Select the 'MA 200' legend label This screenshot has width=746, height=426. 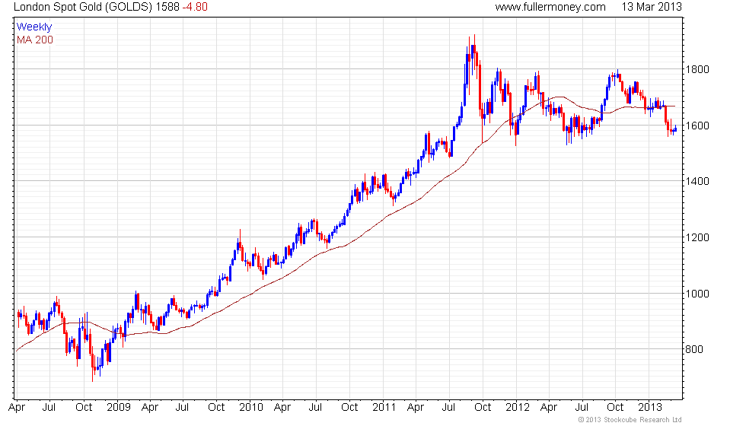pyautogui.click(x=35, y=40)
